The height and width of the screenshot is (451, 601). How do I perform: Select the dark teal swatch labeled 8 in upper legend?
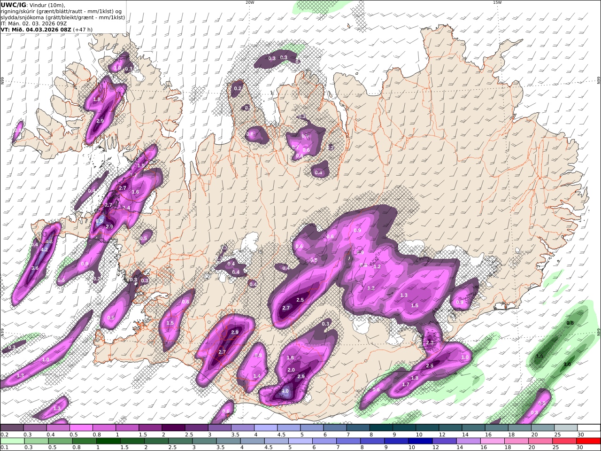[381, 428]
